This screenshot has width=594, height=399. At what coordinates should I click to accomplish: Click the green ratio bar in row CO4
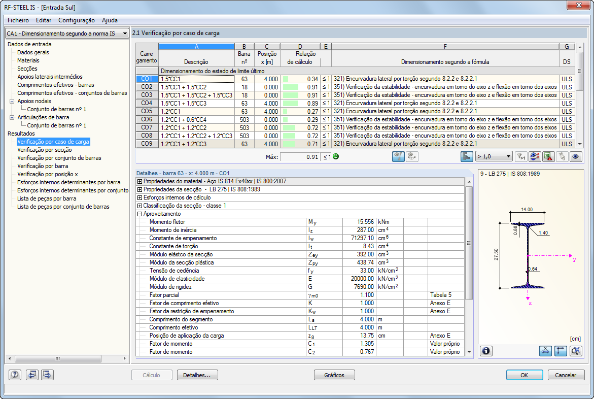pos(291,103)
